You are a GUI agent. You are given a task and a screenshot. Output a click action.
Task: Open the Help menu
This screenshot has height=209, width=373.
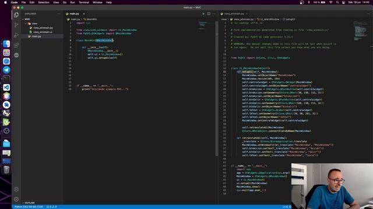coord(109,2)
